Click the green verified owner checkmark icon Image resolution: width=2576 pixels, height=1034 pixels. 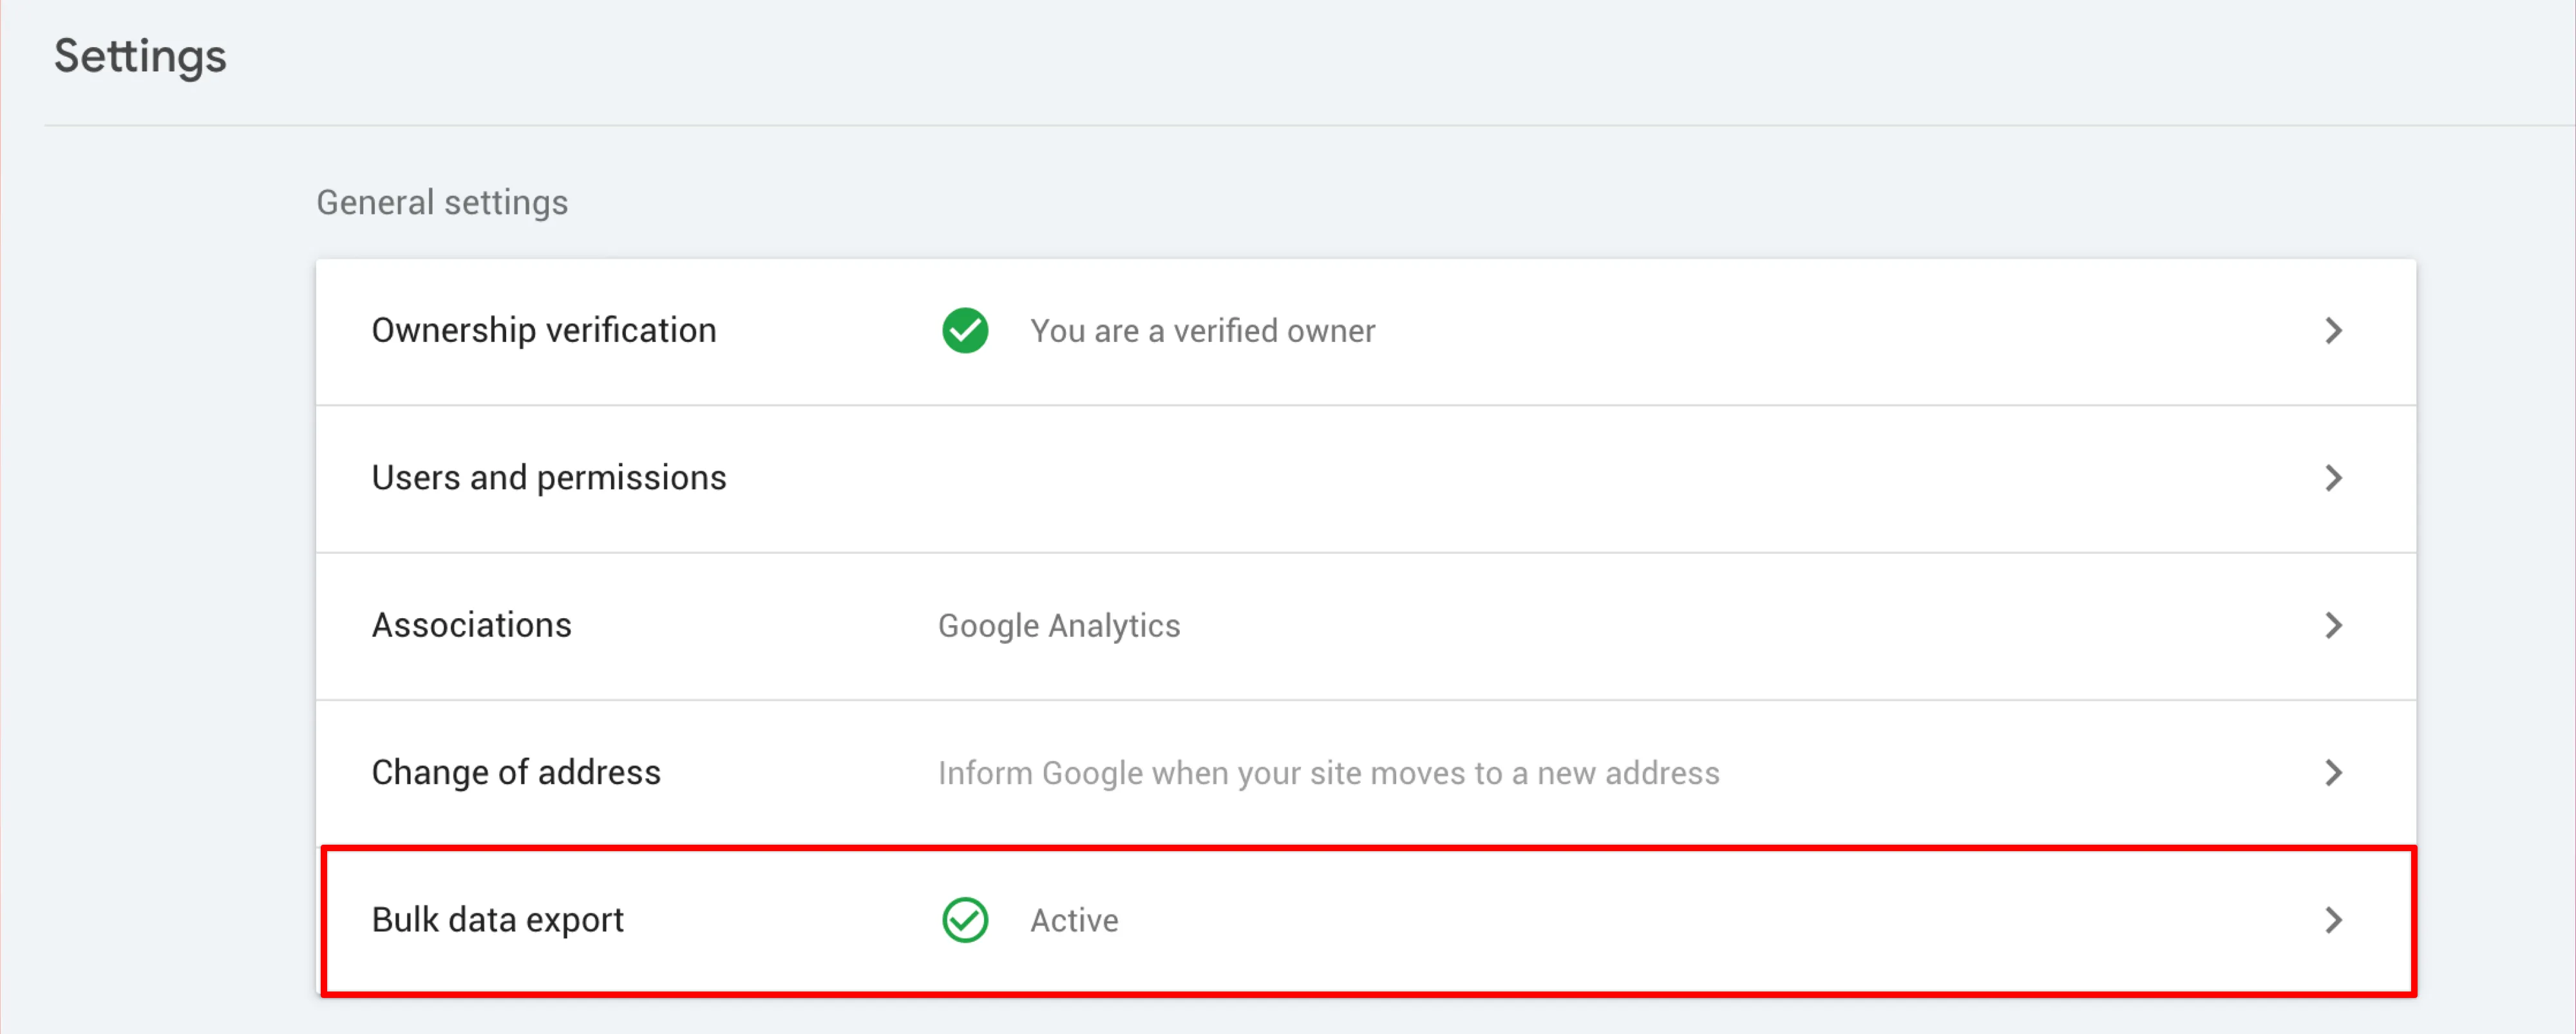tap(965, 331)
